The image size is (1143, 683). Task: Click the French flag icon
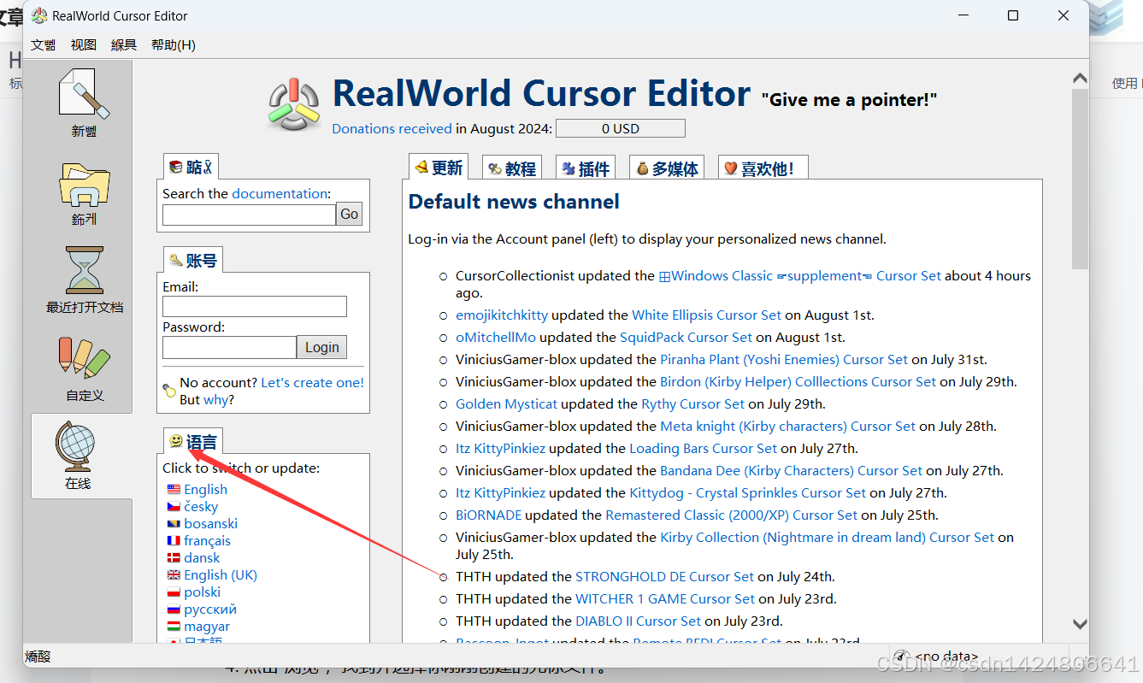[x=174, y=541]
